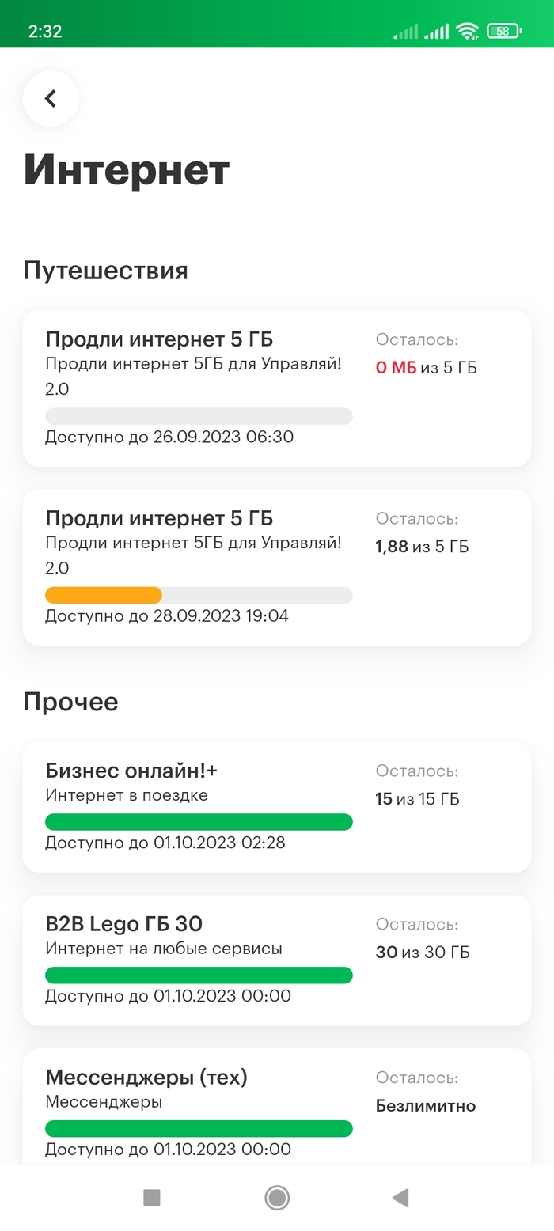Tap the Путешествия section heading

point(105,271)
